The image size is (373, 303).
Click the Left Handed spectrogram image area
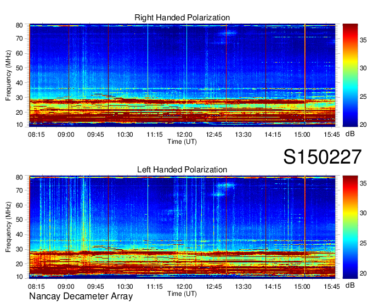(182, 227)
